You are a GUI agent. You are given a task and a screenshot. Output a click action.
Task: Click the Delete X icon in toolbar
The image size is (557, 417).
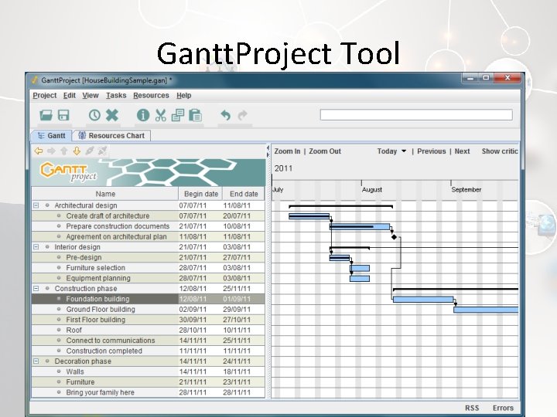pyautogui.click(x=112, y=115)
